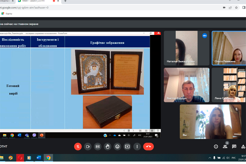Screen dimensions: 246x164
Task: Click the microphone icon in system tray
Action: pos(214,158)
